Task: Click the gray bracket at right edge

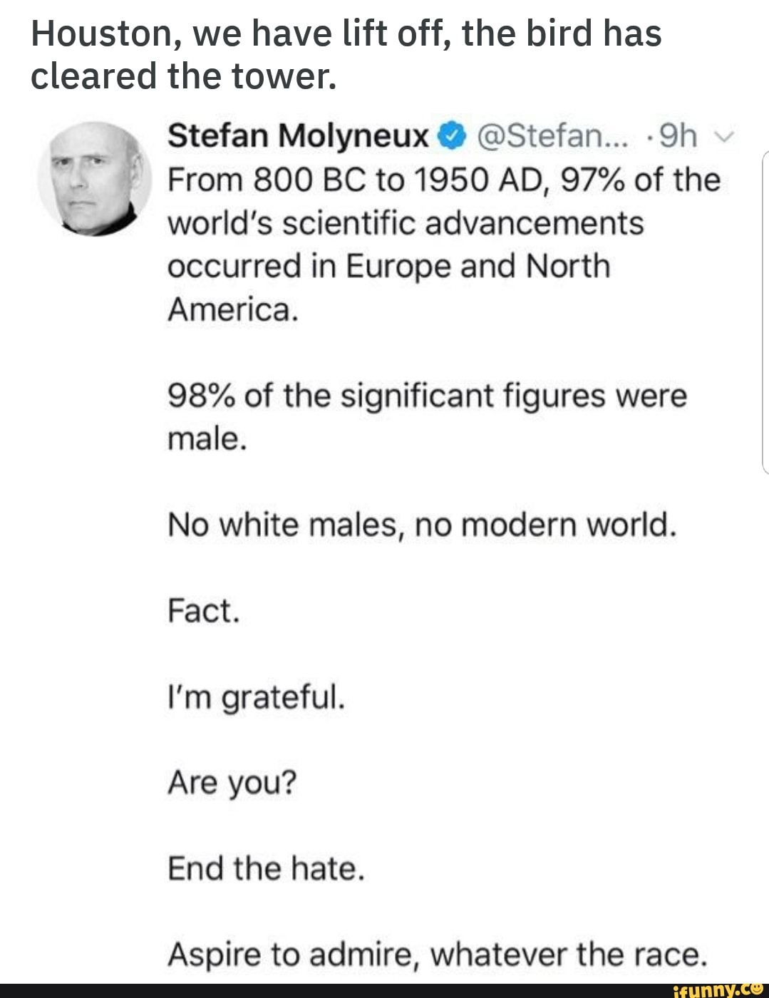Action: coord(764,312)
